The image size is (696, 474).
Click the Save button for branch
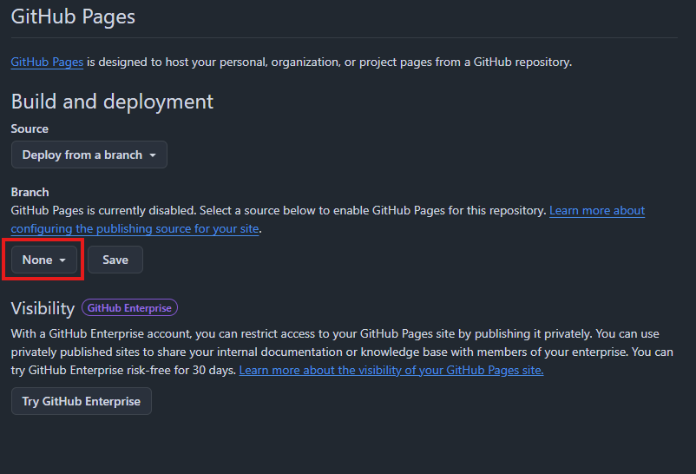coord(115,260)
